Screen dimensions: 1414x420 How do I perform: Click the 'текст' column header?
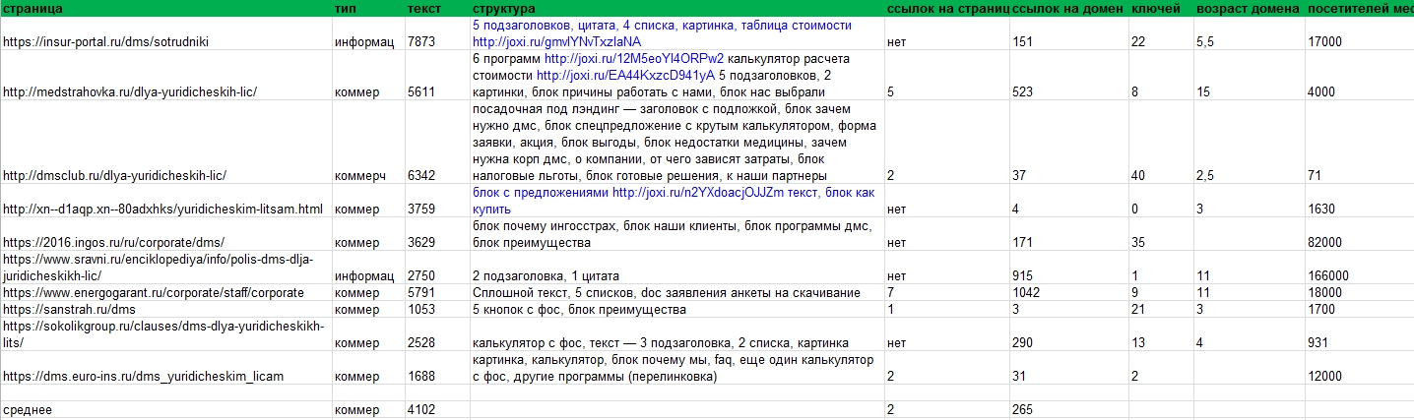pos(437,8)
